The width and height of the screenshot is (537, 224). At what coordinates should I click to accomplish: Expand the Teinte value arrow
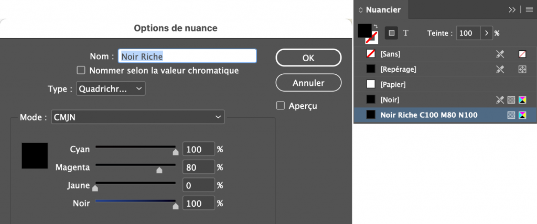pos(487,33)
